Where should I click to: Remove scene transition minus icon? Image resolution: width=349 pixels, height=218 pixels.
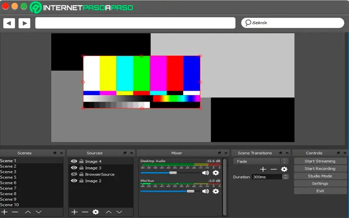click(x=274, y=169)
